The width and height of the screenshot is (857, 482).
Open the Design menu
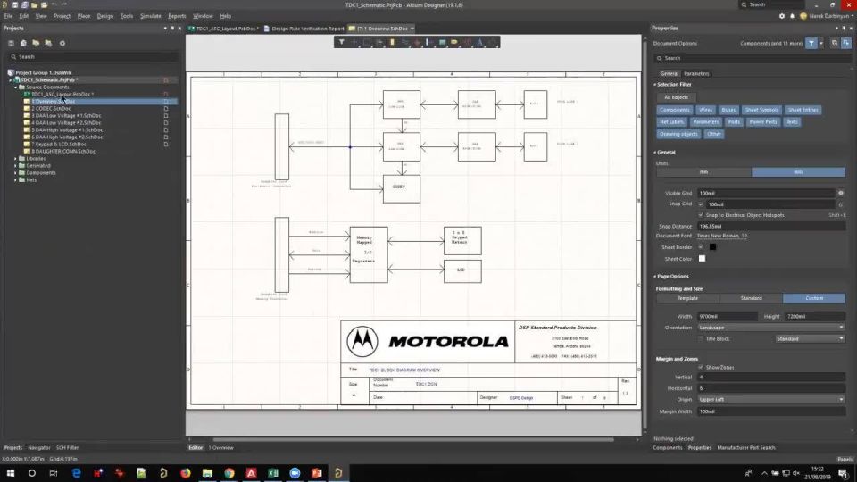tap(105, 16)
